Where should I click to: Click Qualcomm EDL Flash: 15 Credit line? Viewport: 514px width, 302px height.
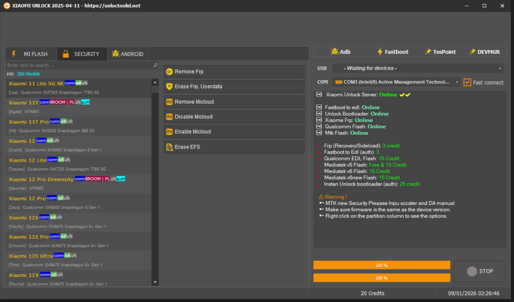pos(362,158)
